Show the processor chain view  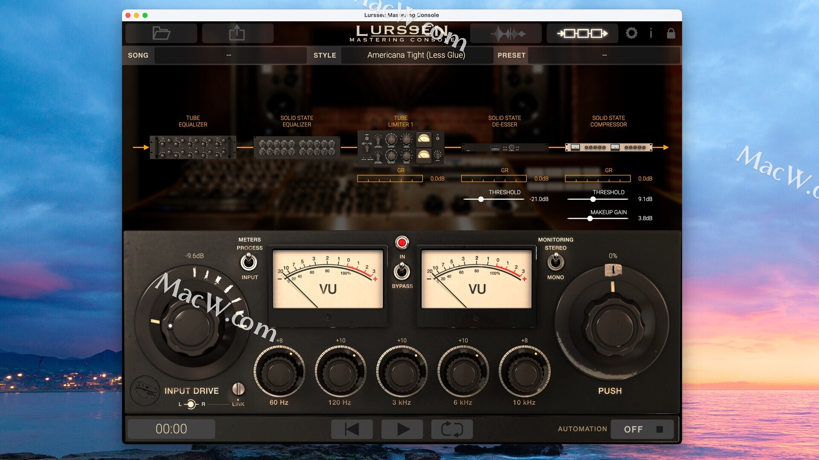582,33
